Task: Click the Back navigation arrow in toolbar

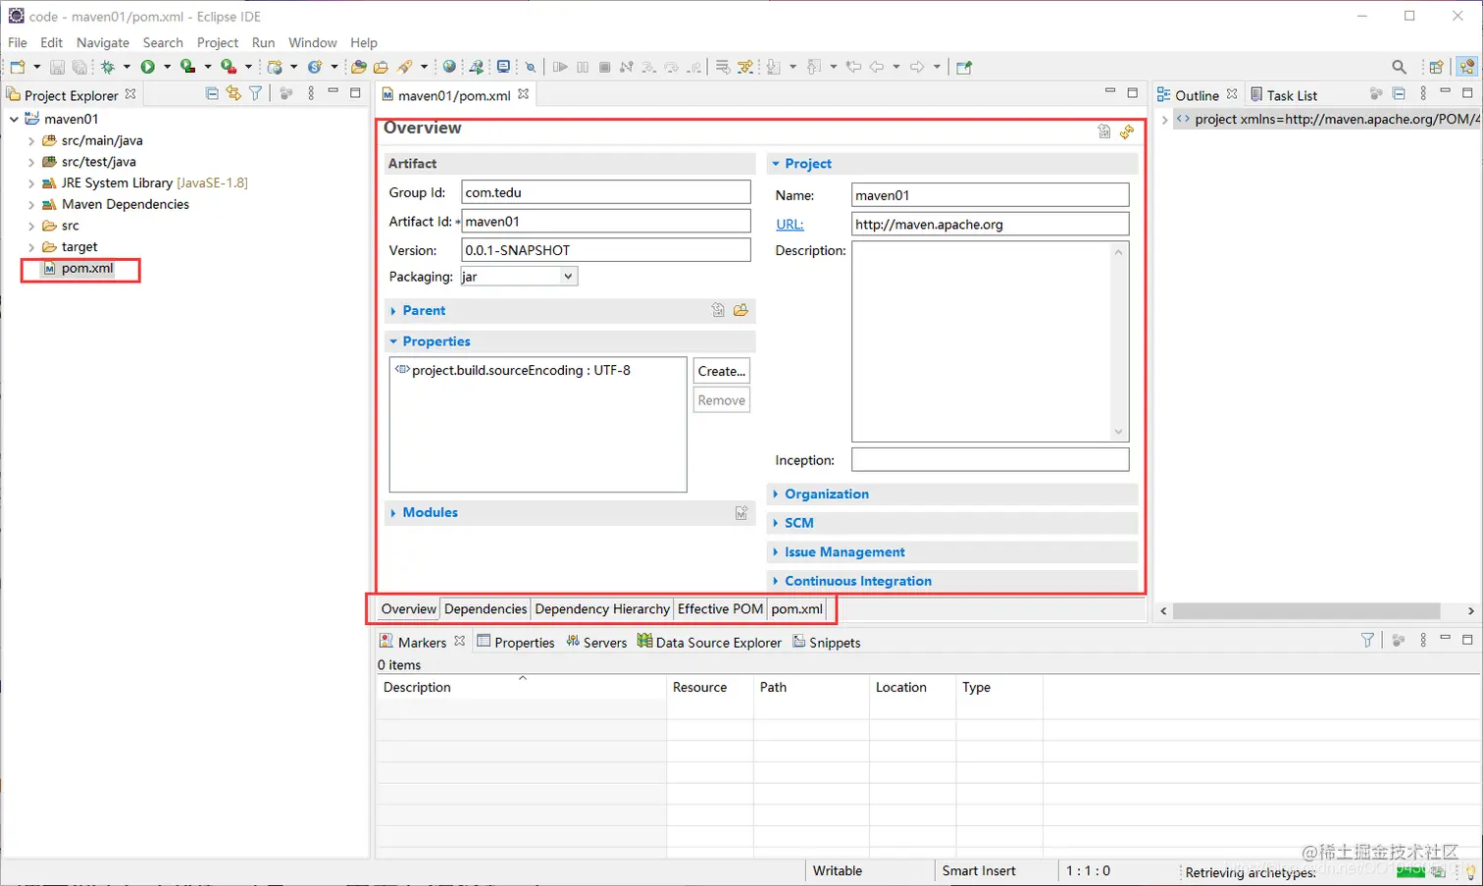Action: [877, 67]
